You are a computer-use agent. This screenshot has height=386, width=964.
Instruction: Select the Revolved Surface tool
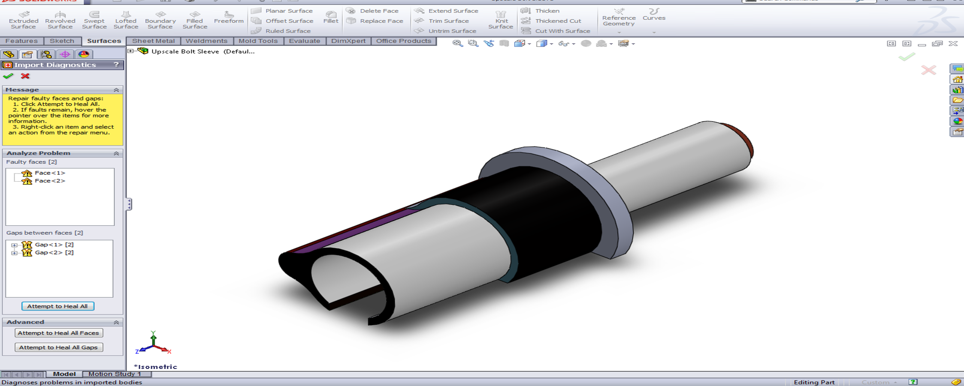coord(60,20)
